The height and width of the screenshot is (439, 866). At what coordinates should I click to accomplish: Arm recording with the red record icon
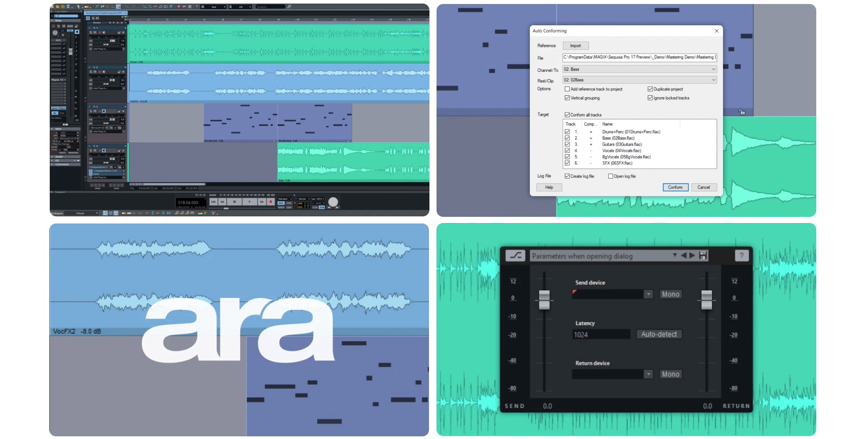tap(179, 7)
